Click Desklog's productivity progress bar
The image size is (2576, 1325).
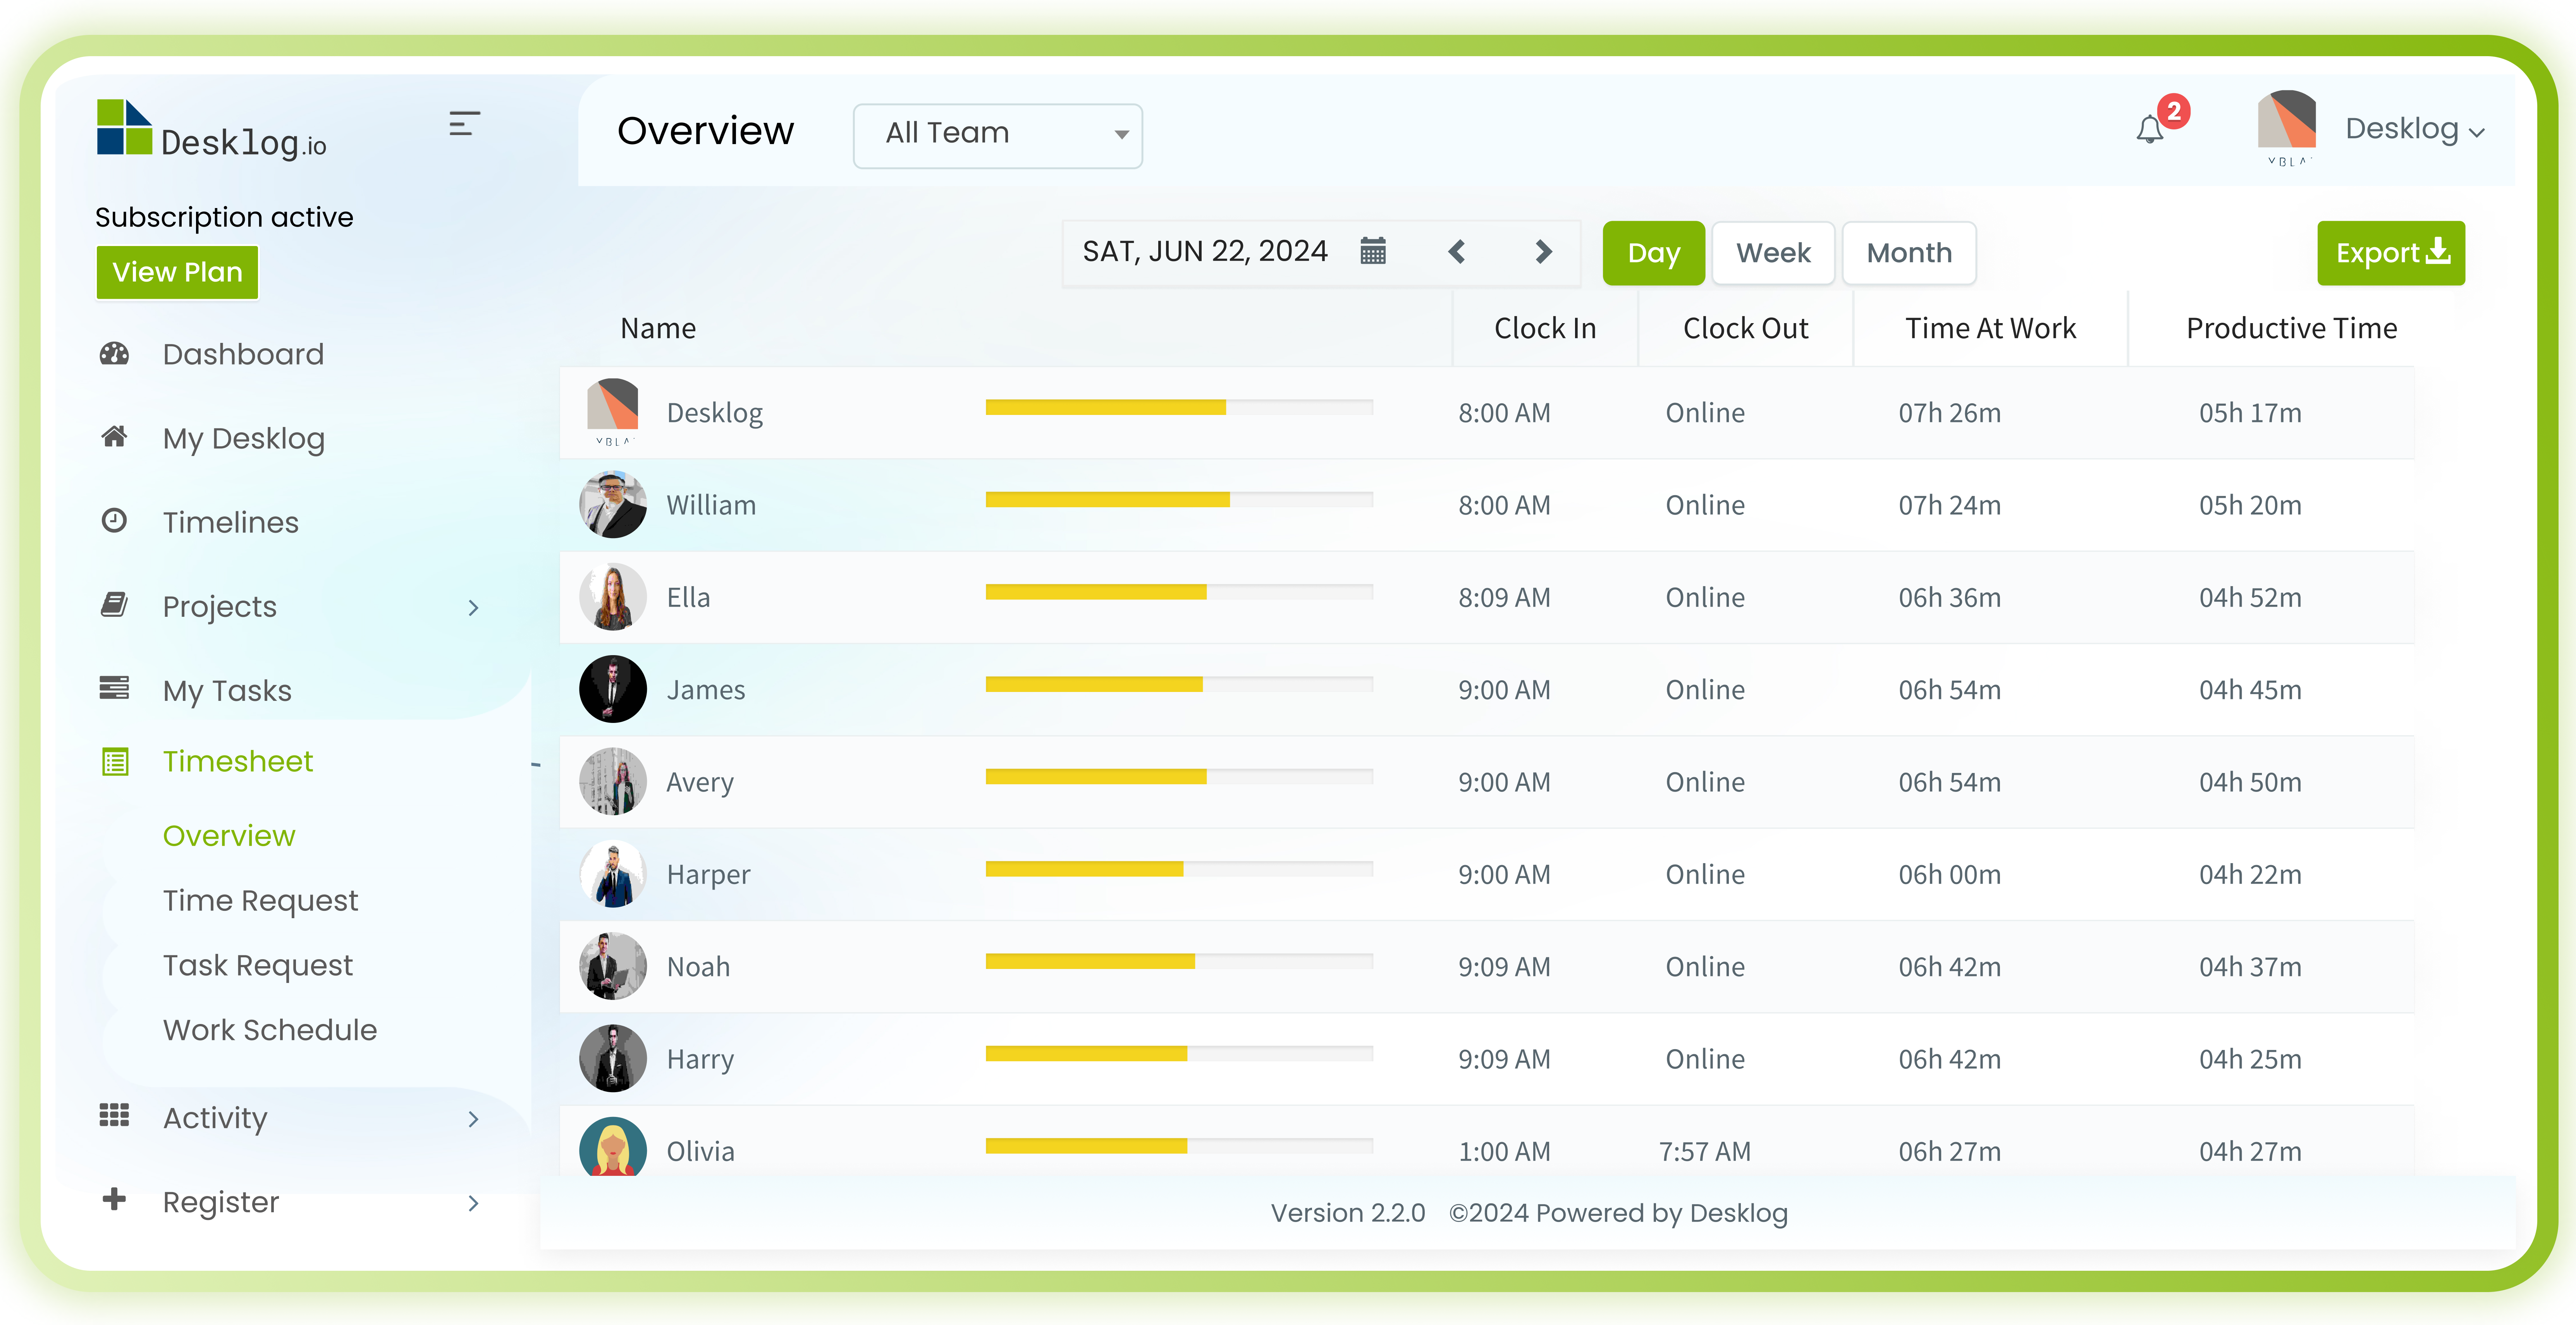coord(1179,407)
